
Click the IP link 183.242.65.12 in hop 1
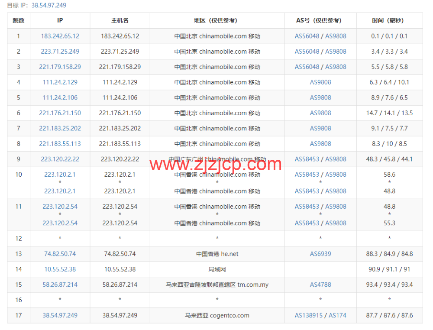pos(60,36)
